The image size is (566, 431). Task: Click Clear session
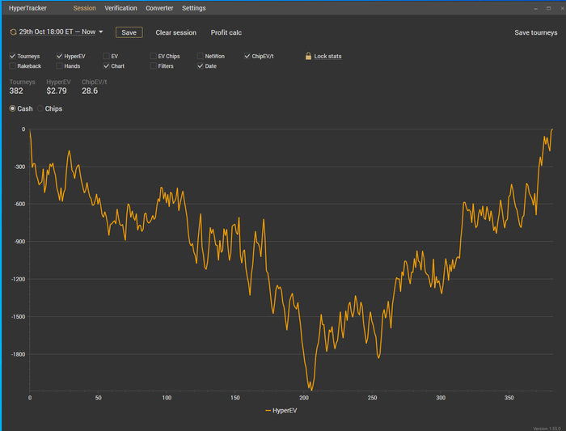(175, 32)
